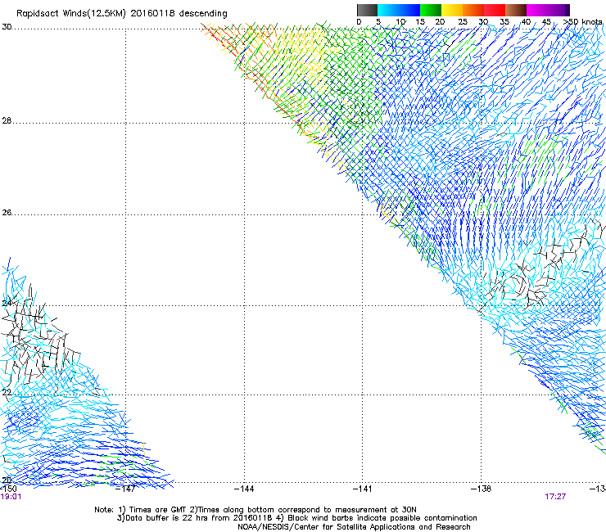Click the latitude label 26

click(7, 213)
